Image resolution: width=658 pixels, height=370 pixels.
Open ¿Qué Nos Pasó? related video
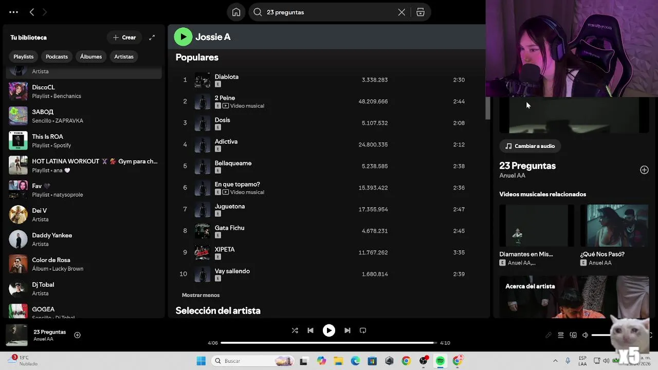(614, 235)
